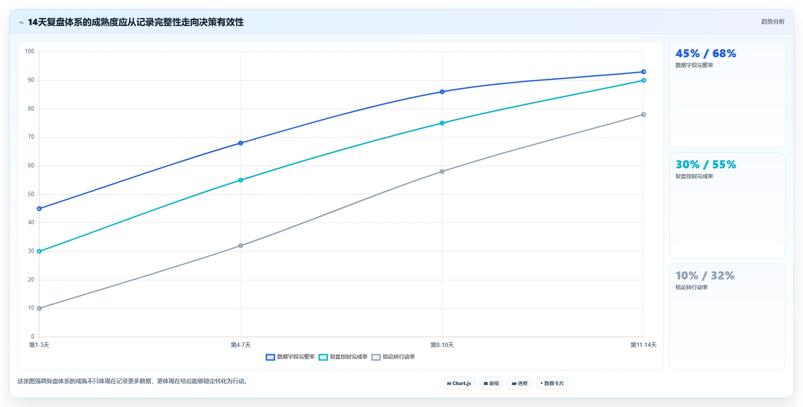This screenshot has width=803, height=407.
Task: Select the gray data point at 第4-7天
Action: [241, 246]
